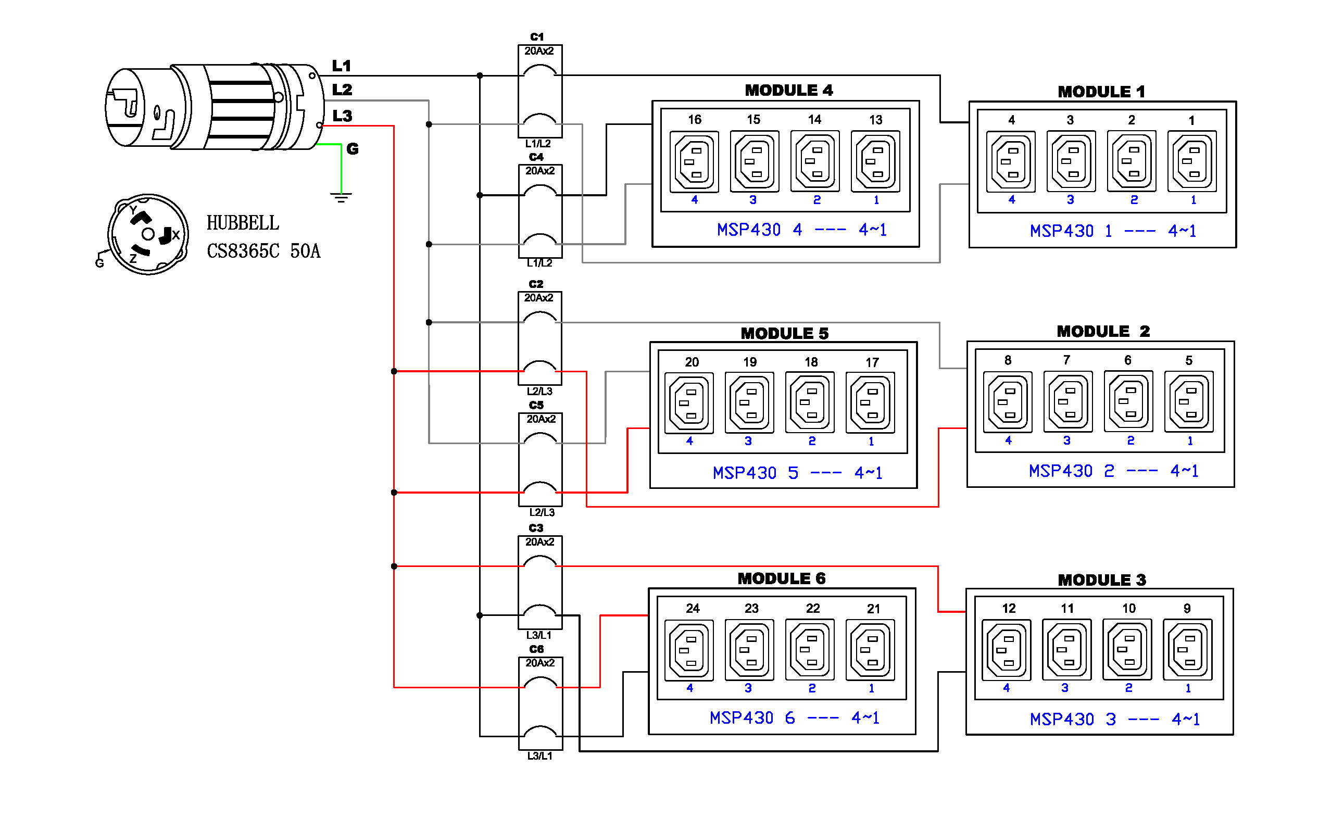The width and height of the screenshot is (1319, 819).
Task: Click the L3 line label
Action: point(342,116)
